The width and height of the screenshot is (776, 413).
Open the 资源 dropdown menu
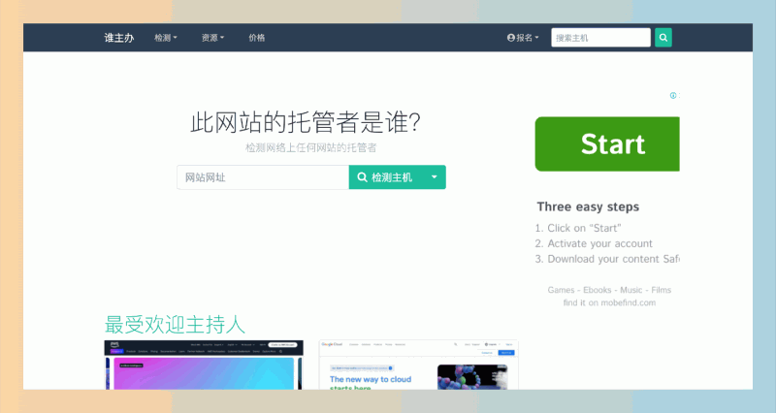click(212, 38)
